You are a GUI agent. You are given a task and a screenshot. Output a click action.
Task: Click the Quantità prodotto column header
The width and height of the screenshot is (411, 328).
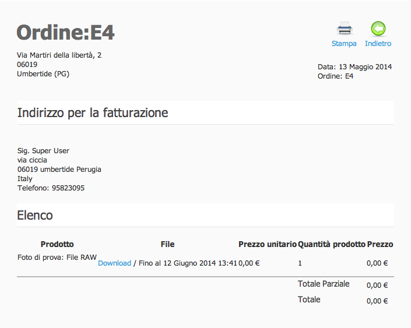click(x=332, y=245)
